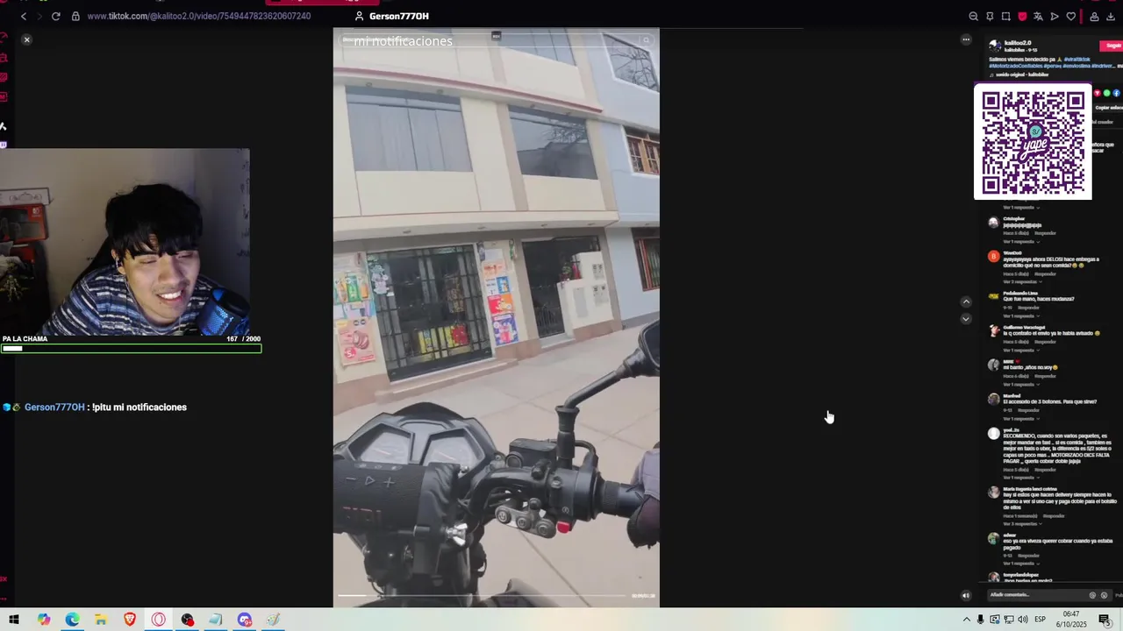Open Paint palette icon from taskbar
The height and width of the screenshot is (631, 1123).
click(274, 620)
